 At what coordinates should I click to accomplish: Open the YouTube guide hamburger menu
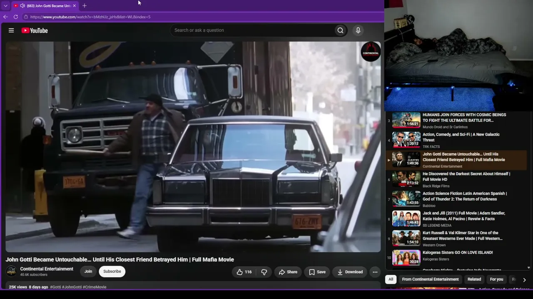click(x=11, y=30)
